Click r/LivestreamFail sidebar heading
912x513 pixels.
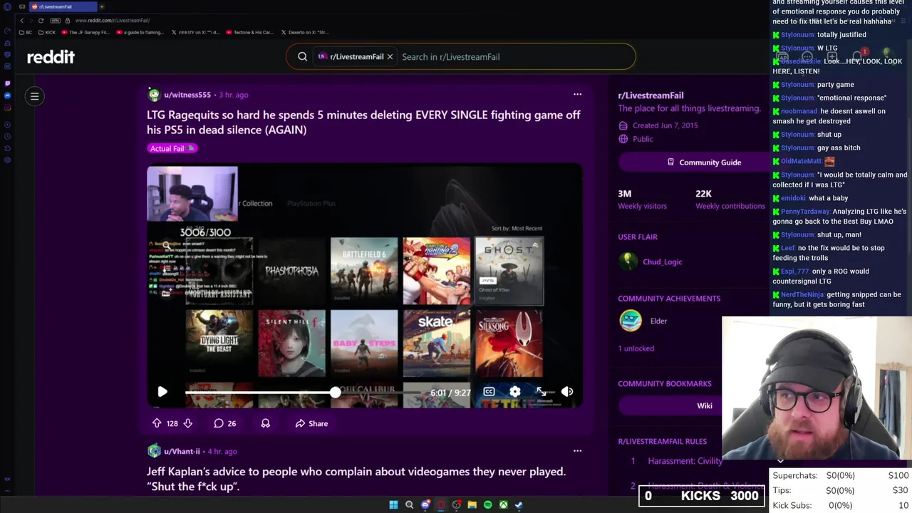pos(651,95)
